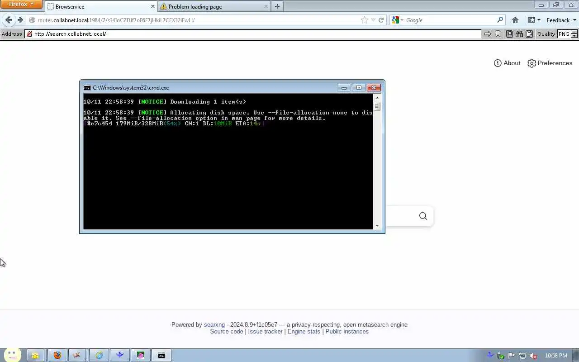The width and height of the screenshot is (579, 362).
Task: Click the Firefox search magnifier icon
Action: tap(500, 20)
